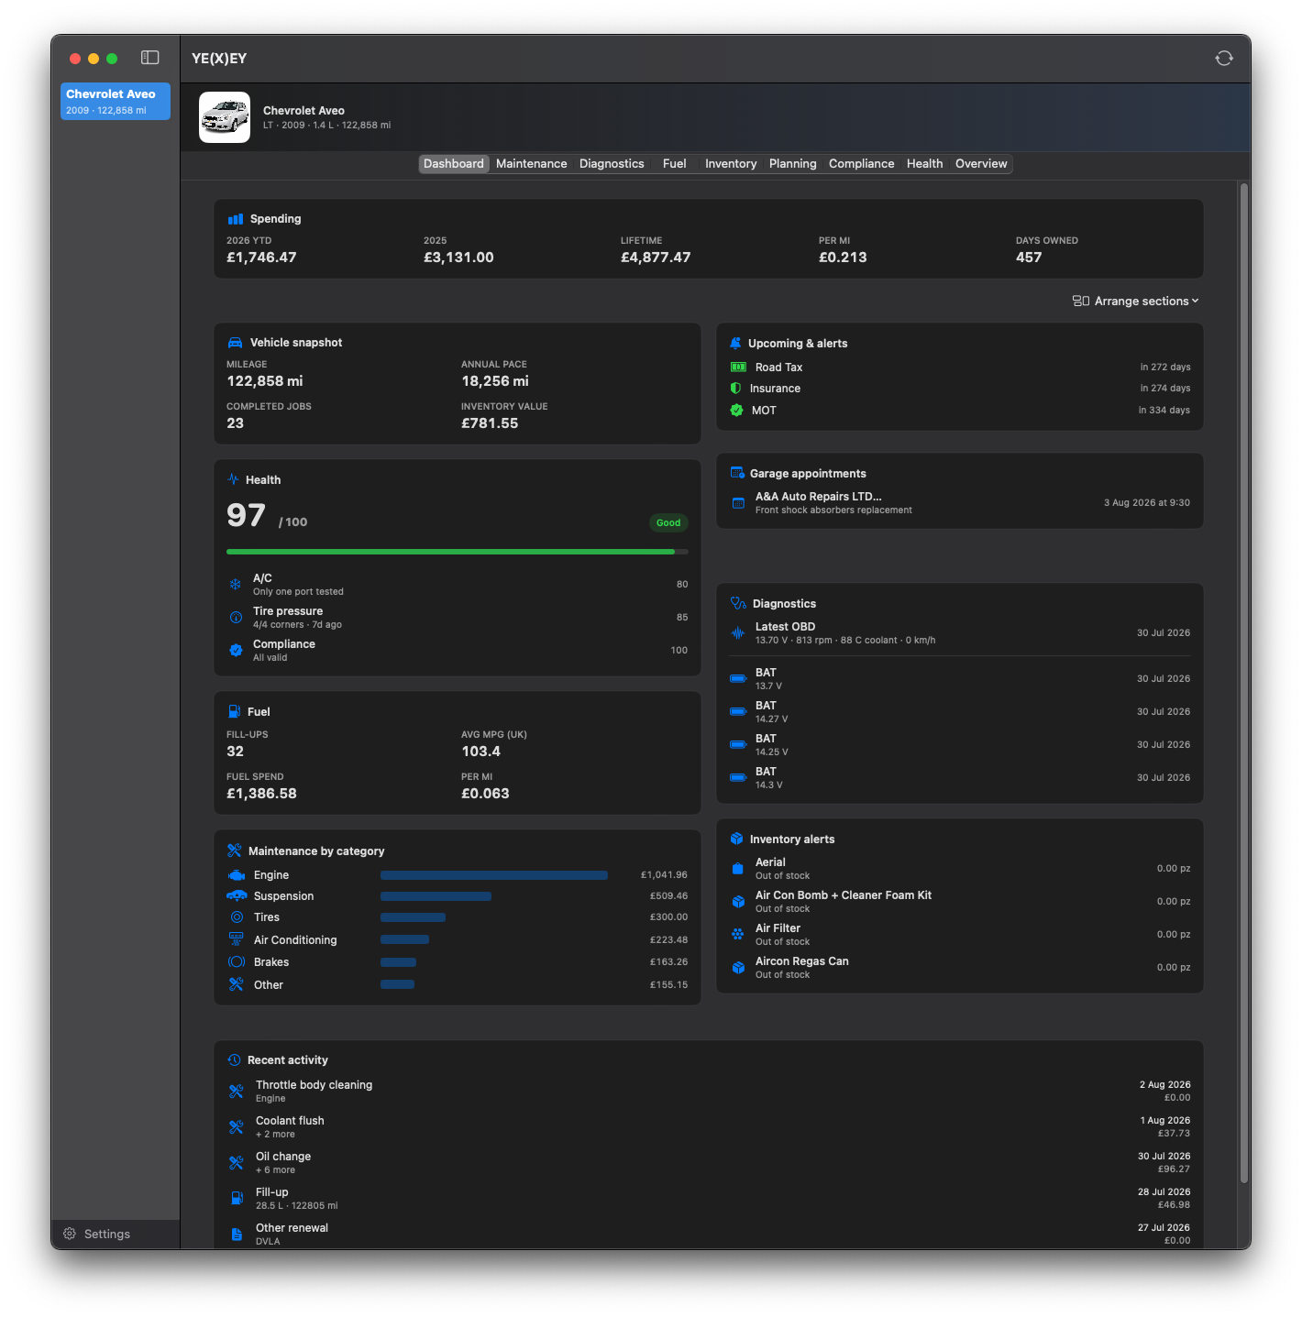
Task: Click the Fill-up fuel pump icon
Action: [x=237, y=1198]
